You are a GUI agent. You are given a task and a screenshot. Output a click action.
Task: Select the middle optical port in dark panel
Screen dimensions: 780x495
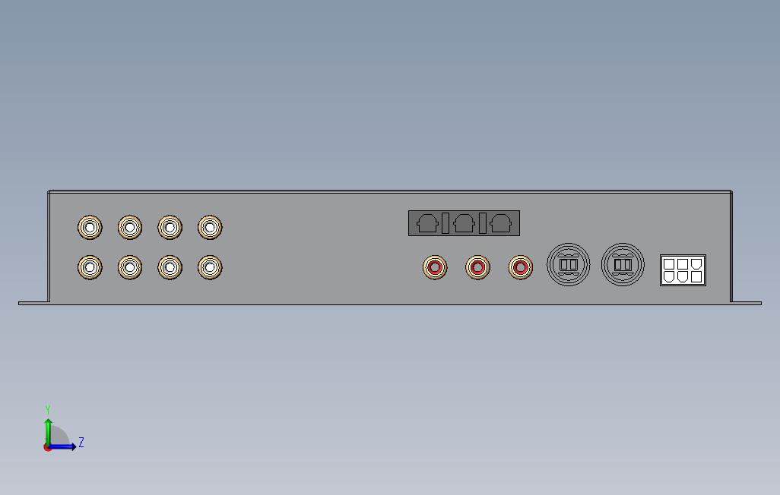coord(464,223)
